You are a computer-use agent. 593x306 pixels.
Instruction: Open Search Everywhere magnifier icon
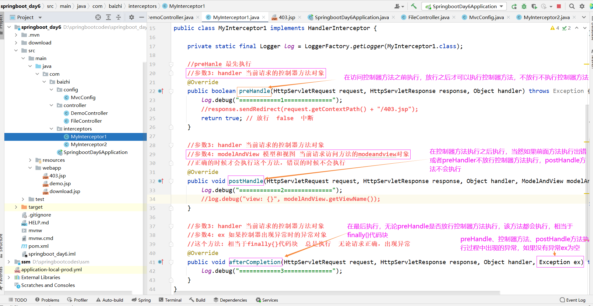(x=572, y=6)
